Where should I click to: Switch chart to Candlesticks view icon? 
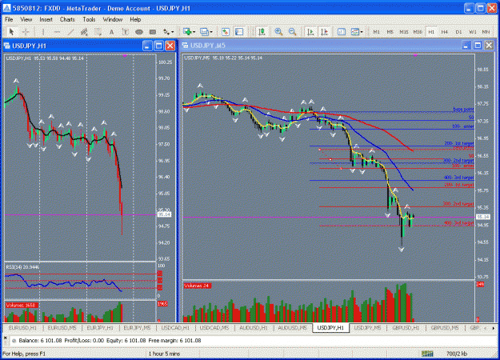click(262, 31)
